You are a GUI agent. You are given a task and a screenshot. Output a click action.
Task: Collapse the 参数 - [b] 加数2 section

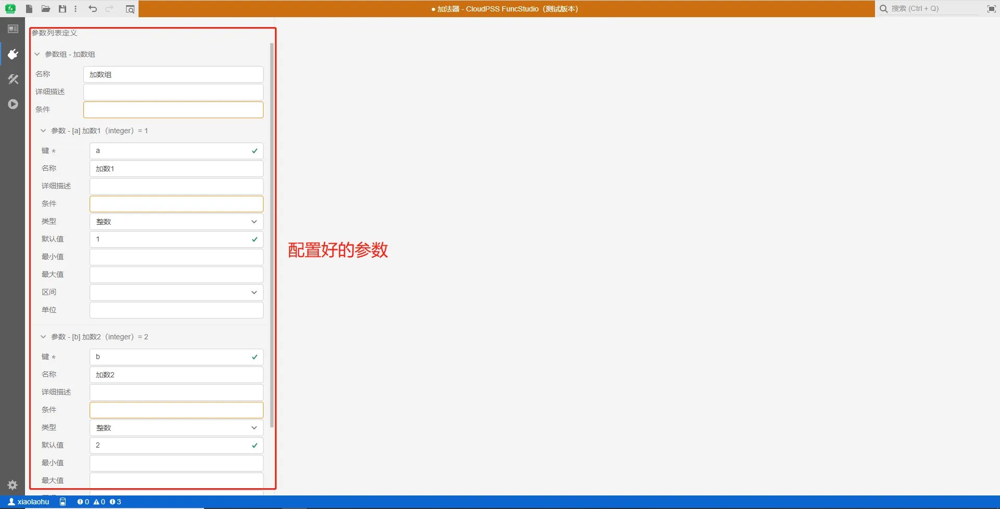click(43, 337)
